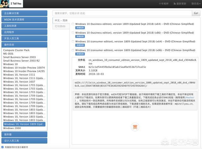Screen dimensions: 202x149
Task: Select the 中文 - 简体 language tab
Action: 61,21
